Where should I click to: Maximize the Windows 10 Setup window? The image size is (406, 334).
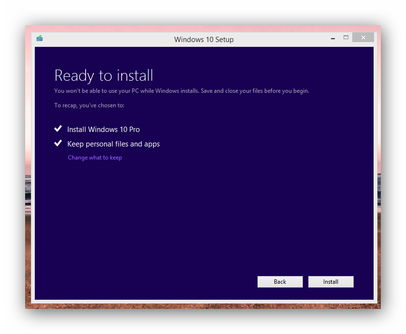point(346,38)
